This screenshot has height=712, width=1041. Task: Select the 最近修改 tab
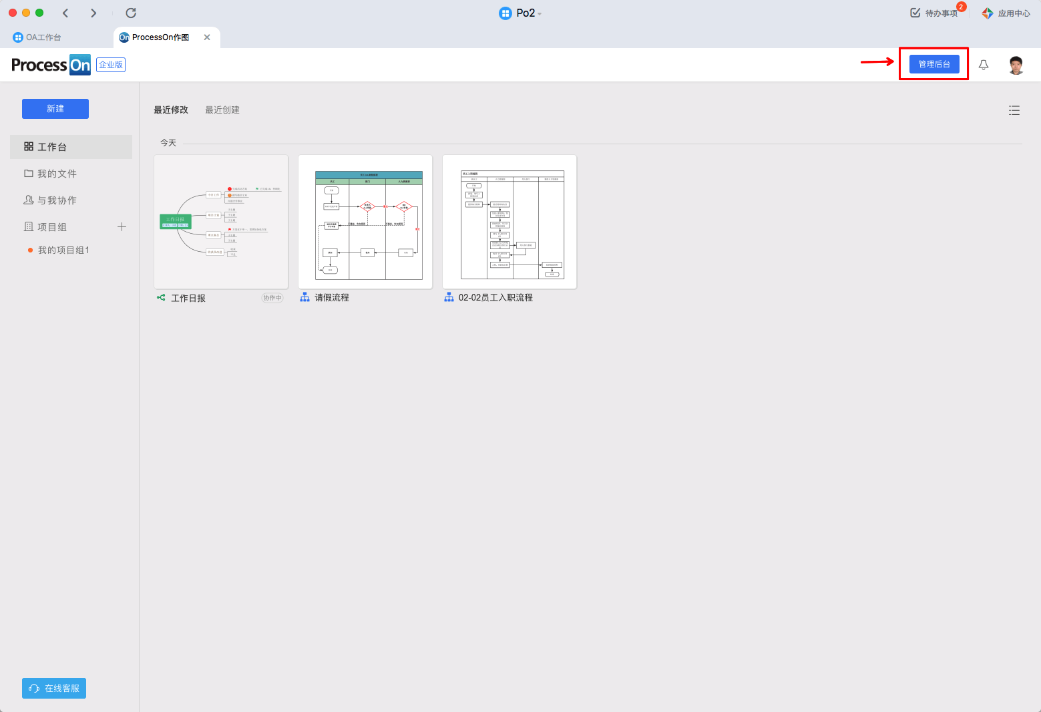tap(171, 110)
